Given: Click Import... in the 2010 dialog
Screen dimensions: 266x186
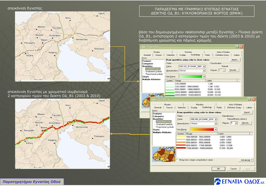Looking at the screenshot, I should pyautogui.click(x=247, y=112).
